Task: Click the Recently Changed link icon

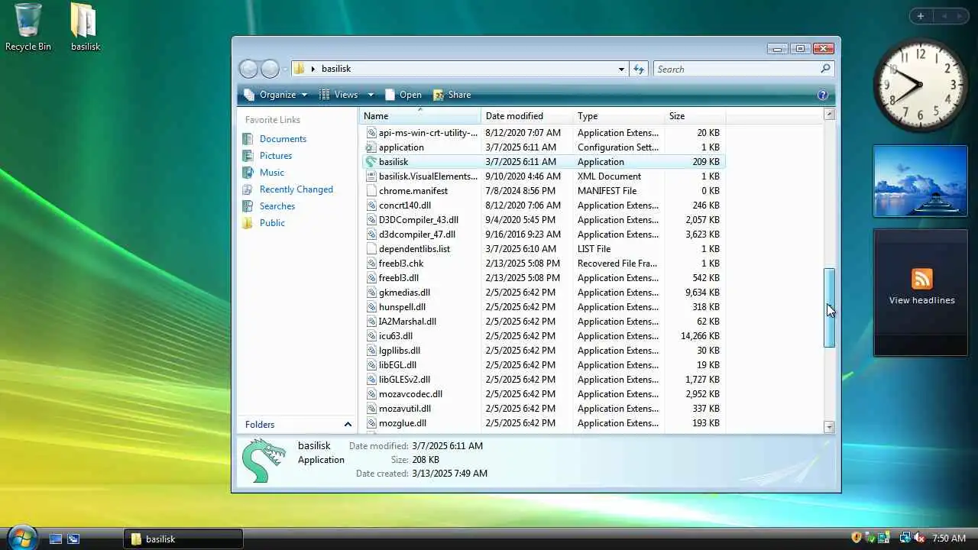Action: [x=248, y=189]
